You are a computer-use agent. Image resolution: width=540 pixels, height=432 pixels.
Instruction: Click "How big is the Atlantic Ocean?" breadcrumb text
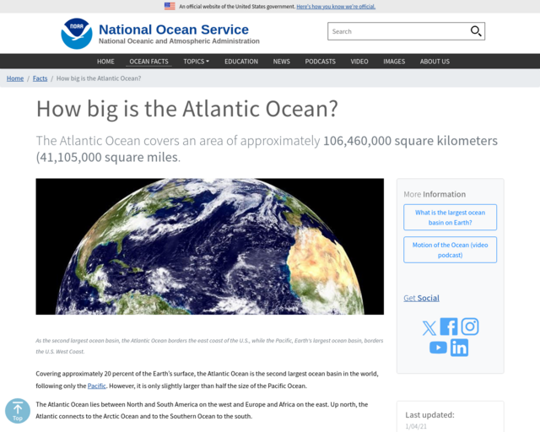pyautogui.click(x=99, y=78)
